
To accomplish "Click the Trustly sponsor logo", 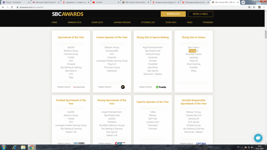I will tap(161, 87).
